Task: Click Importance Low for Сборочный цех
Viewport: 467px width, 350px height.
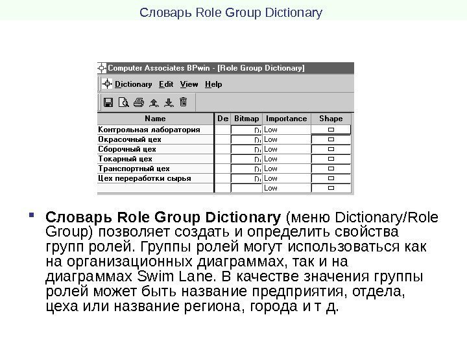Action: pyautogui.click(x=287, y=149)
